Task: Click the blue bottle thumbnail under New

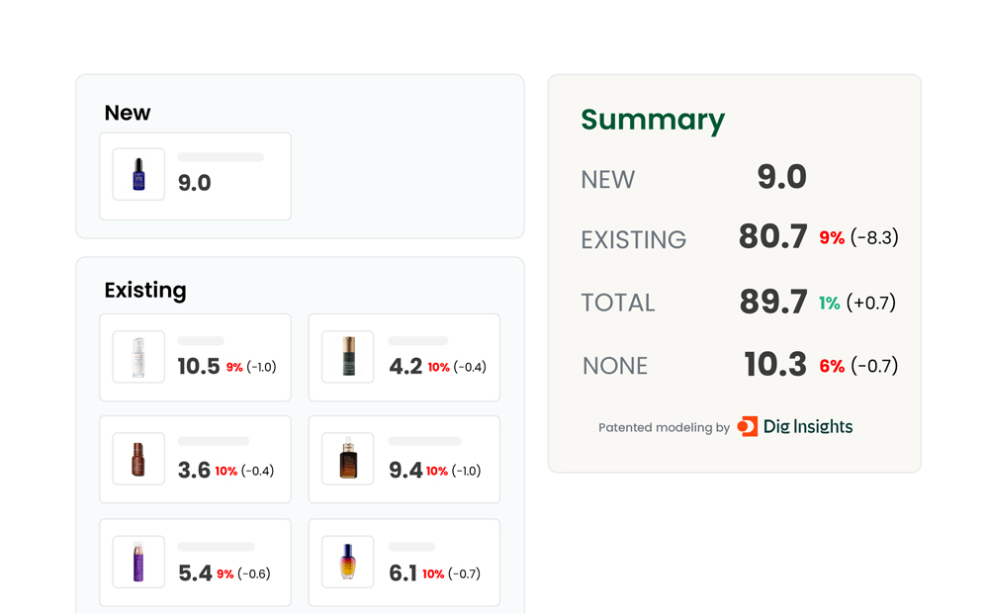Action: 138,175
